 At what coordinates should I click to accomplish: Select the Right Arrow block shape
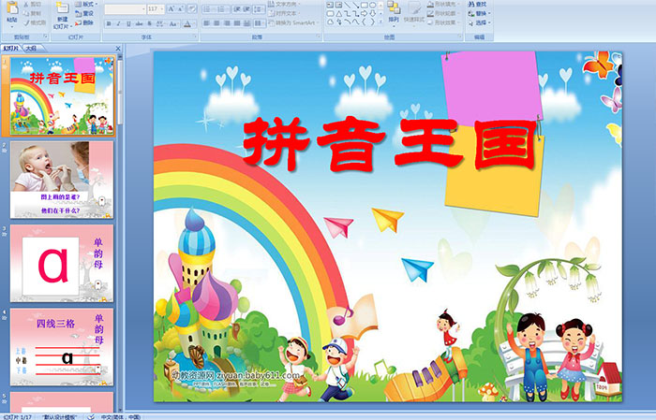364,13
